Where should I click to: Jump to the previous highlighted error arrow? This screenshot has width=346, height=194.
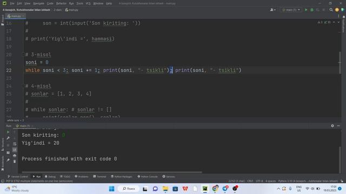pos(334,23)
